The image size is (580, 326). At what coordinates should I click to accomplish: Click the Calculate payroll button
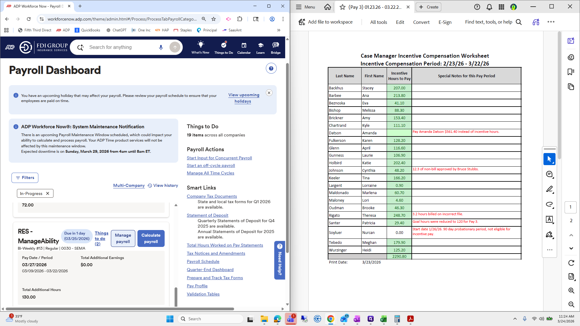(x=151, y=238)
